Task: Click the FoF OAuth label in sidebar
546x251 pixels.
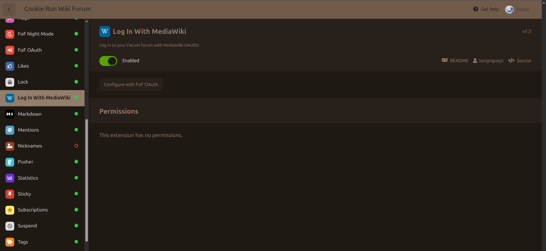Action: pos(30,50)
